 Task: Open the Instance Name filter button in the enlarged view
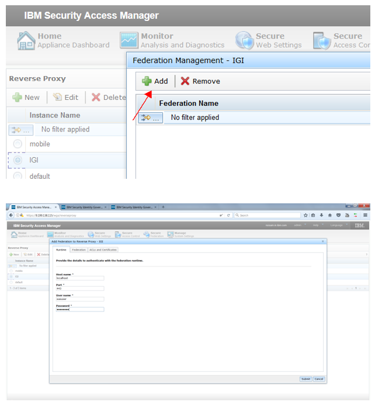point(21,130)
